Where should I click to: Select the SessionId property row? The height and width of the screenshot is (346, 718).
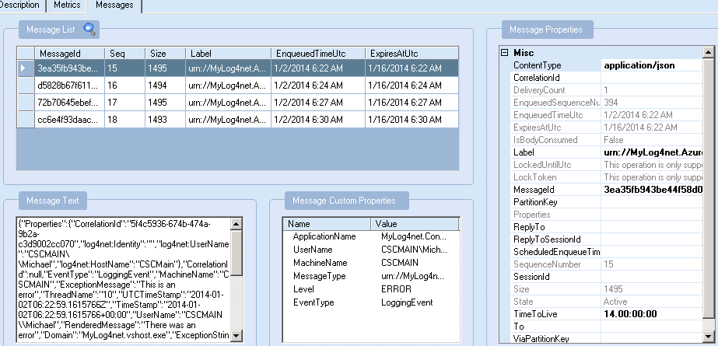(x=608, y=277)
